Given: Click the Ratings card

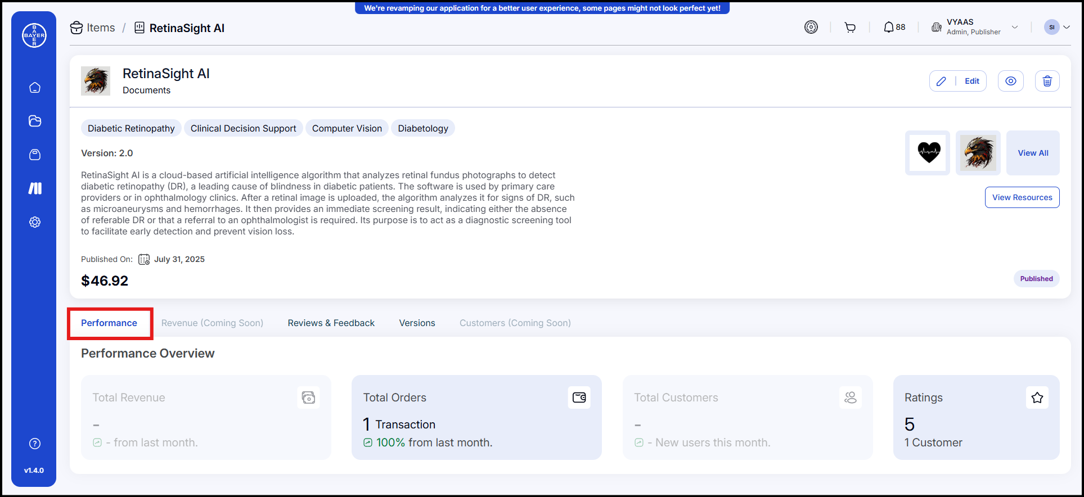Looking at the screenshot, I should coord(976,417).
